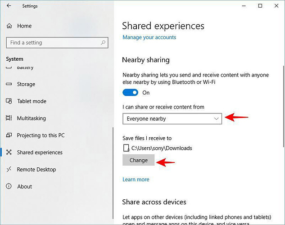Image resolution: width=285 pixels, height=225 pixels.
Task: Go back using the arrow icon
Action: 9,6
